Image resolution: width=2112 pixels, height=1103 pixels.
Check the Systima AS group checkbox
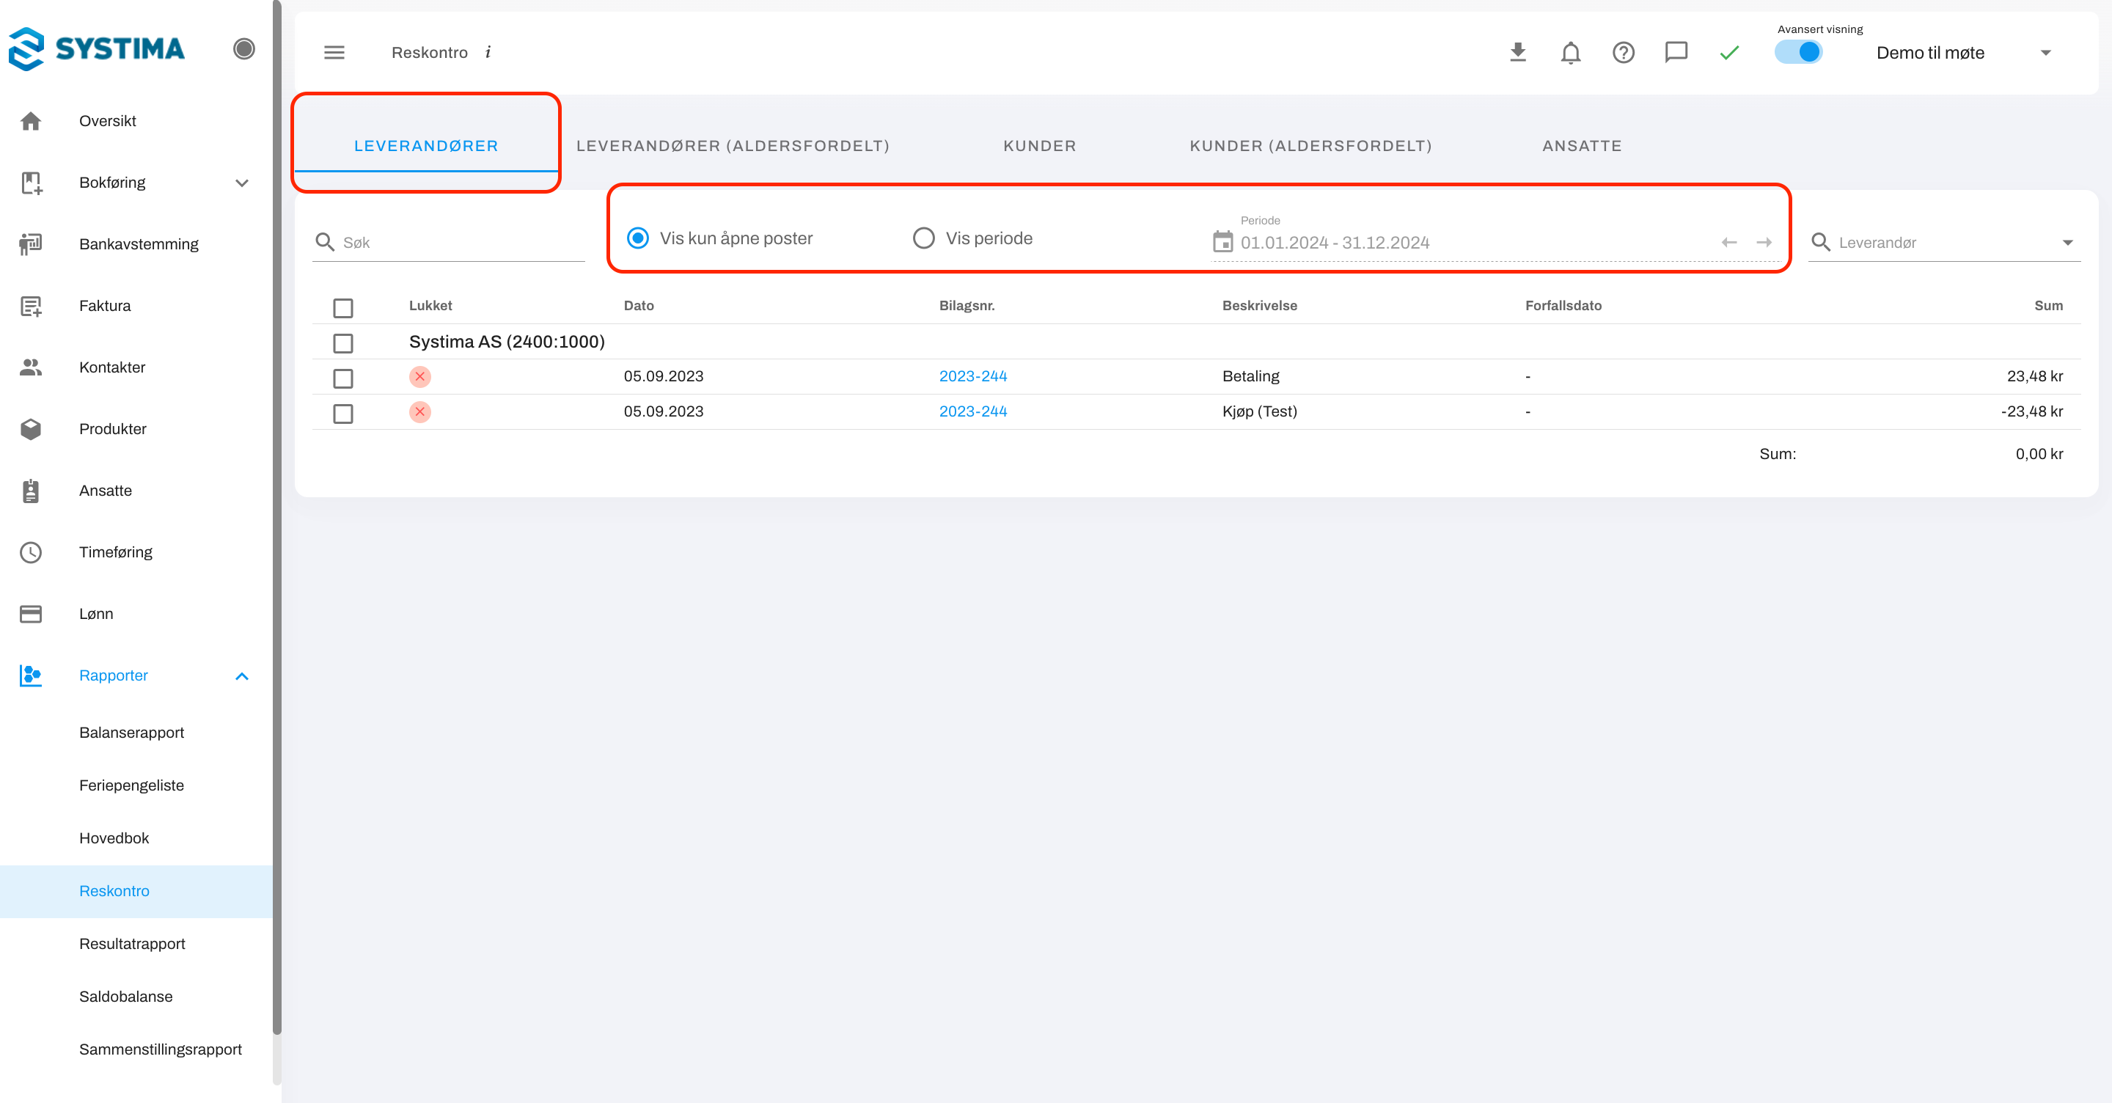[x=342, y=342]
